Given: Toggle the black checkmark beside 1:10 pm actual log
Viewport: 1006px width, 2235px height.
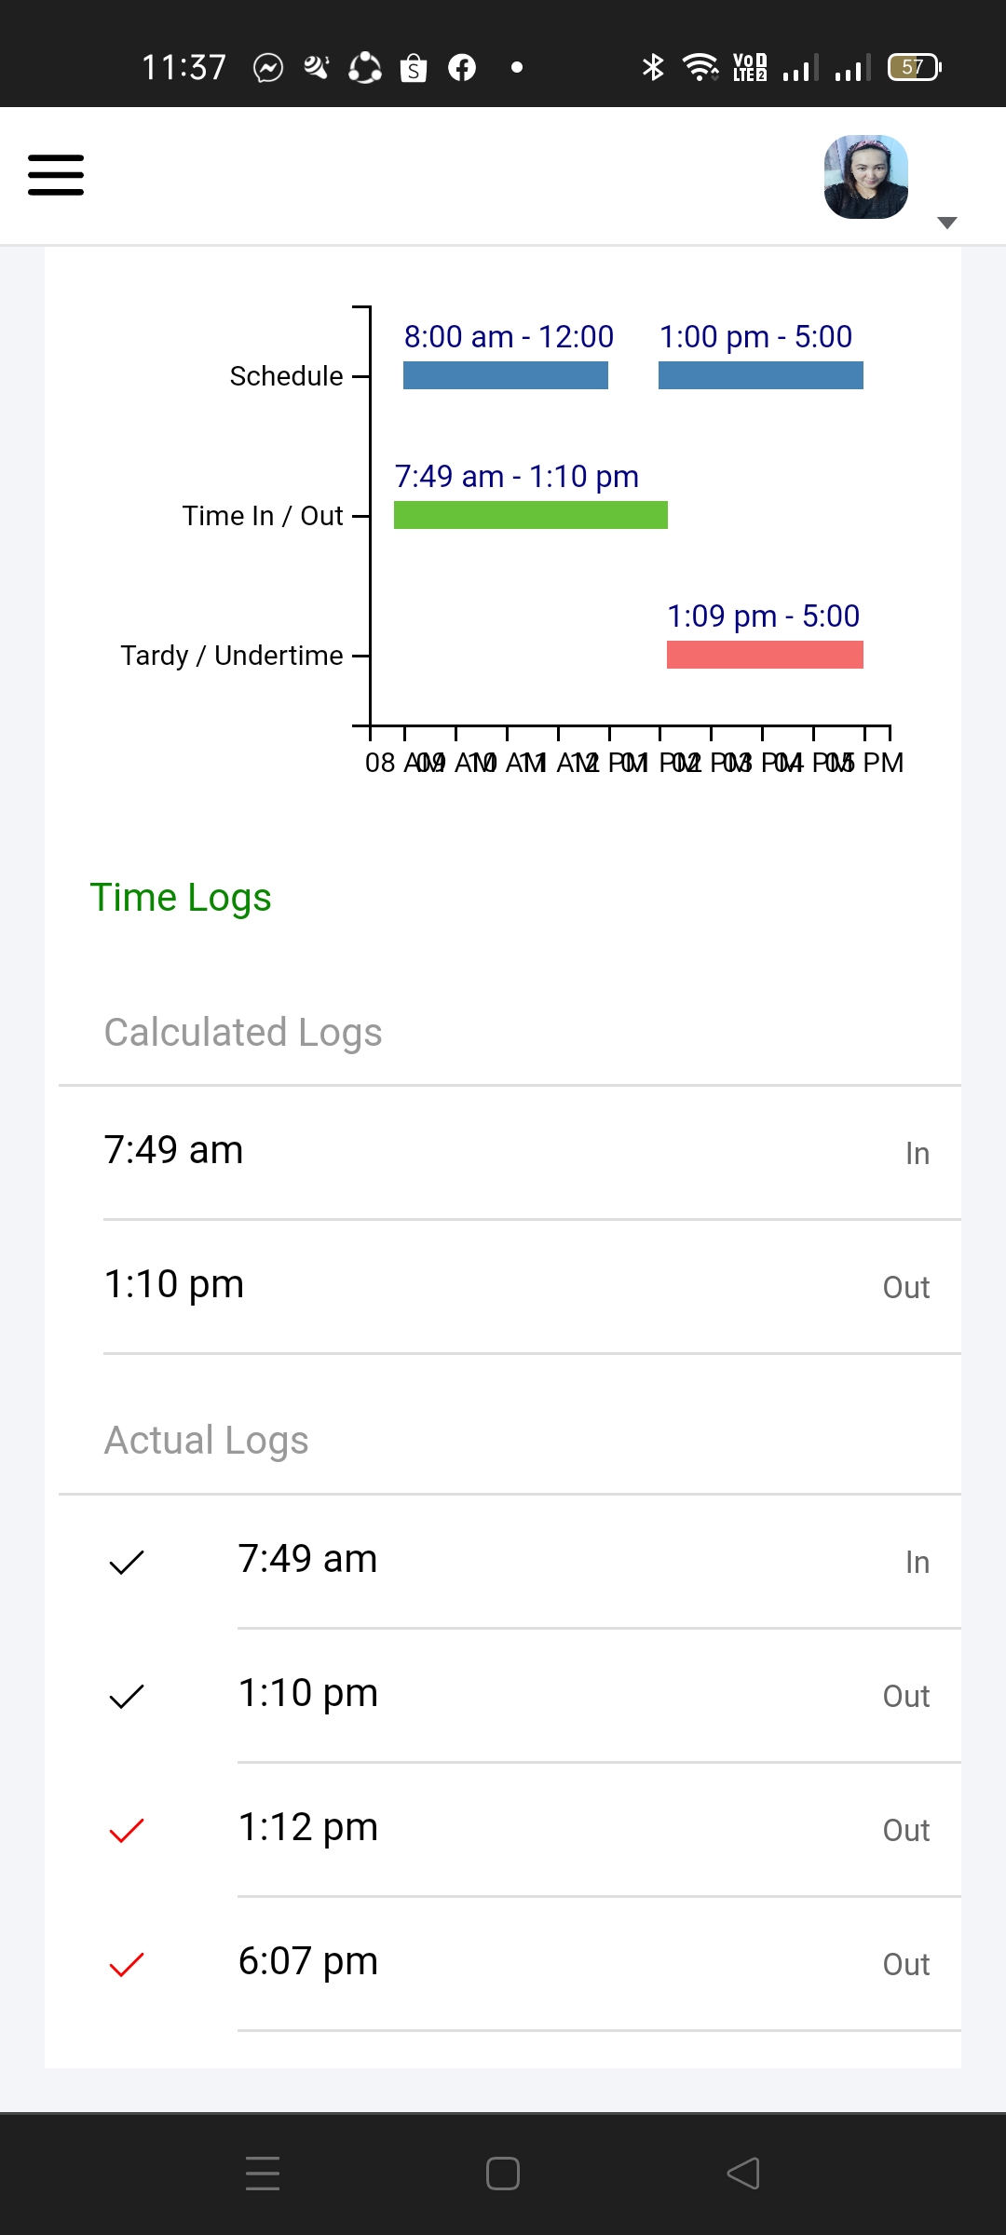Looking at the screenshot, I should pos(127,1696).
